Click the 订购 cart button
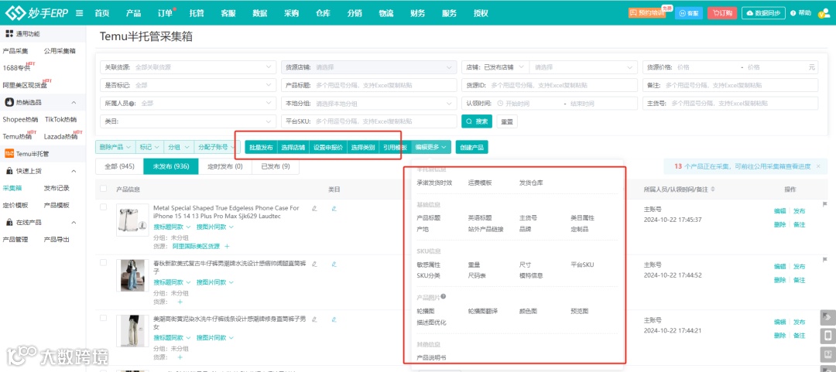The width and height of the screenshot is (836, 372). pyautogui.click(x=722, y=13)
